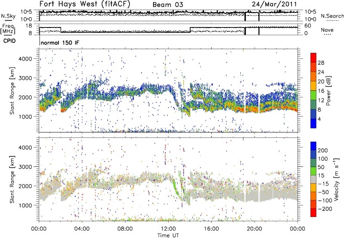The image size is (344, 238).
Task: Click the date '24/Mar/2011'
Action: pyautogui.click(x=274, y=4)
